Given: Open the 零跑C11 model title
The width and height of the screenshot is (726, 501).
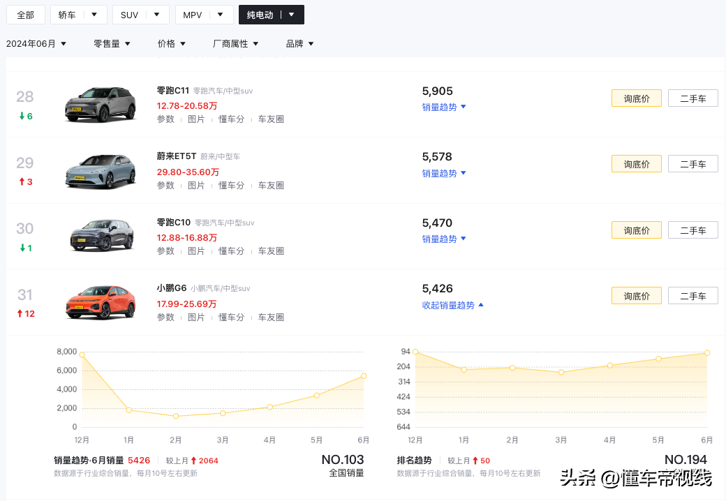Looking at the screenshot, I should [172, 91].
